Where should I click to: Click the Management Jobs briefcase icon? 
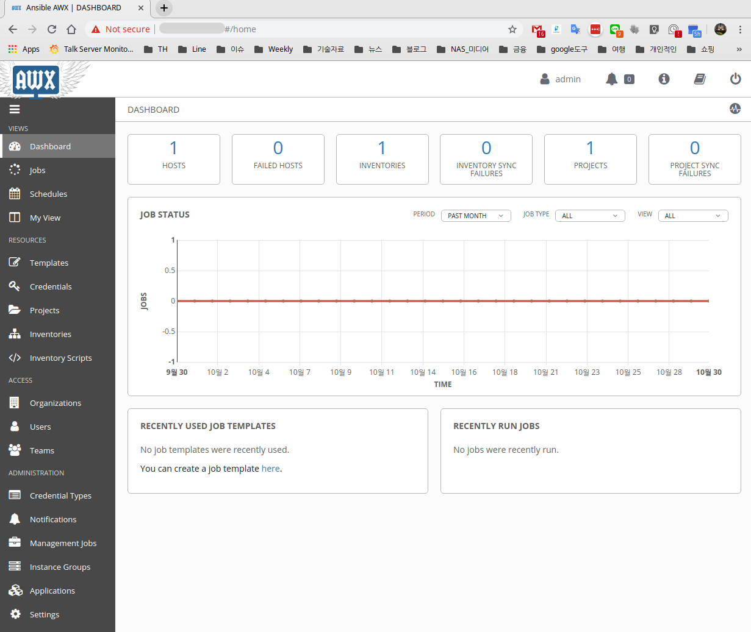pyautogui.click(x=15, y=543)
